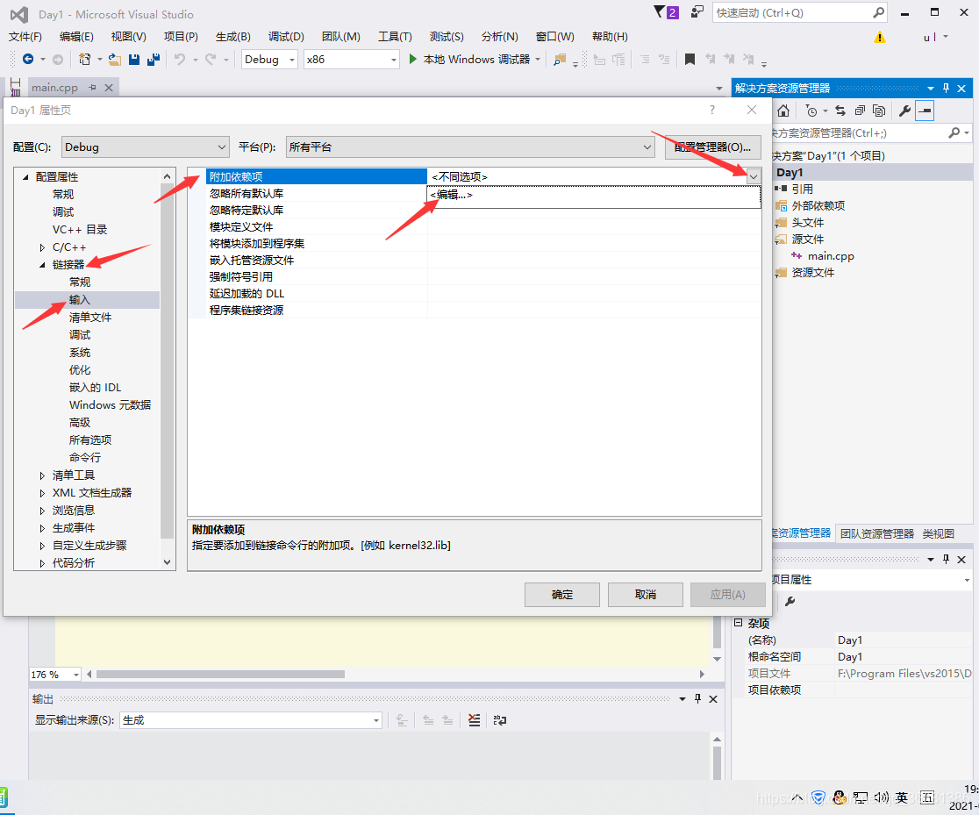Click the 快速启动 search field
The image size is (979, 815).
[800, 12]
